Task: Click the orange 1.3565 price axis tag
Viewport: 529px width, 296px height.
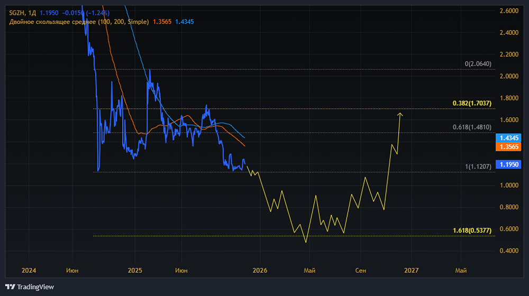Action: (510, 146)
